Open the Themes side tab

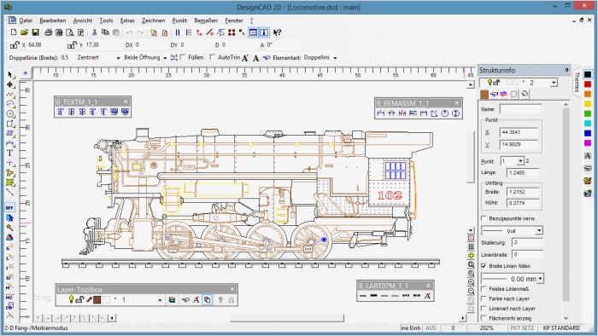(x=577, y=81)
